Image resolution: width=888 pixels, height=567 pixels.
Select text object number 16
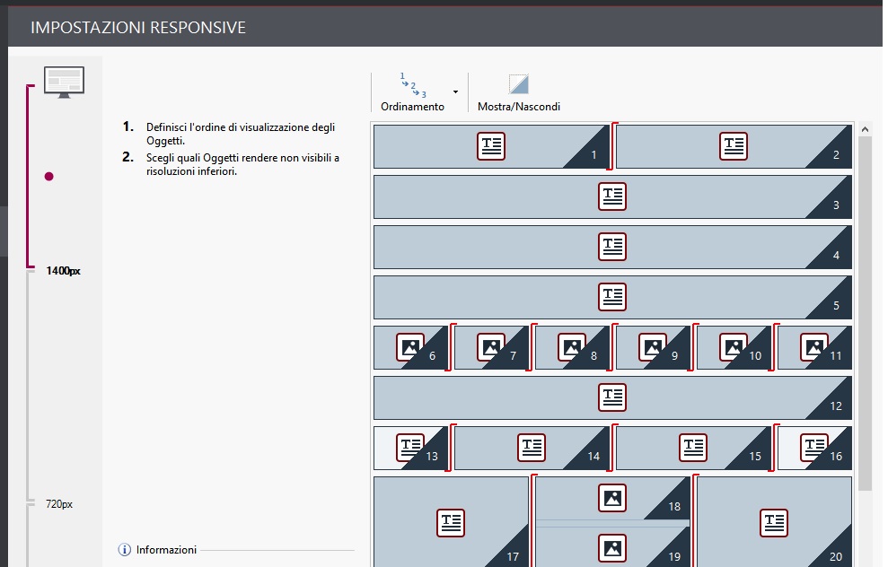tap(814, 448)
